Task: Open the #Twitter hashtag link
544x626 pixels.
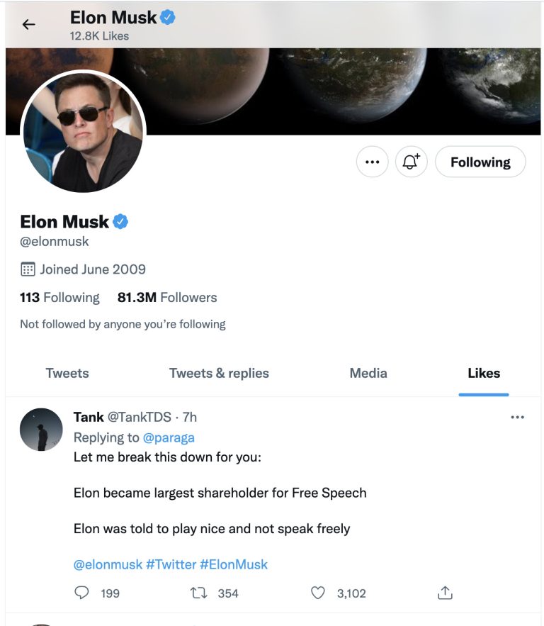Action: (171, 564)
